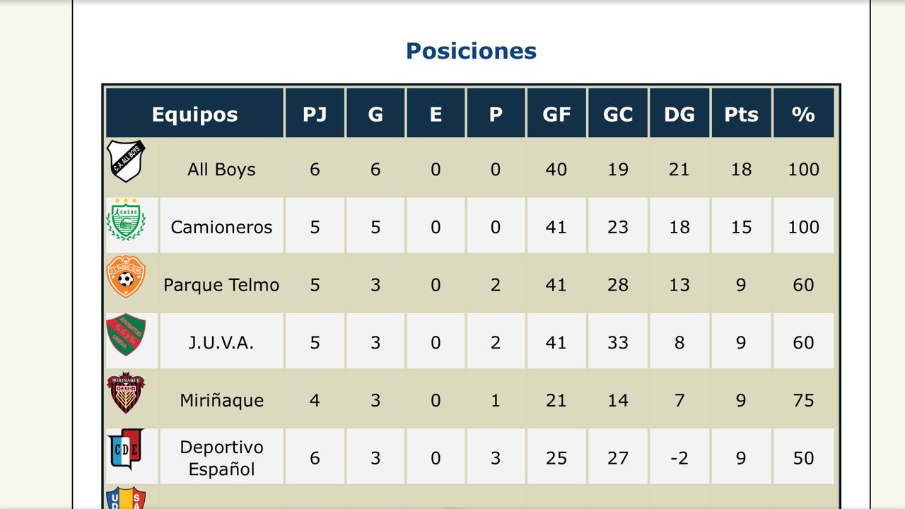Click the J.U.V.A. red-green shield
905x509 pixels.
126,334
